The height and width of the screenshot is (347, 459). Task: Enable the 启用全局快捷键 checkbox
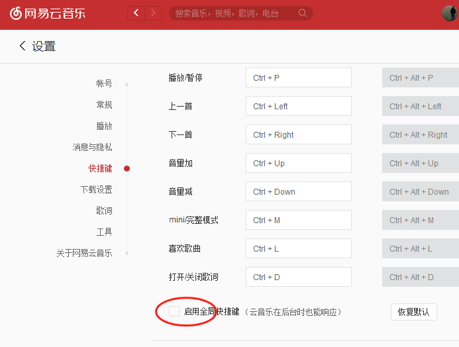pos(174,311)
